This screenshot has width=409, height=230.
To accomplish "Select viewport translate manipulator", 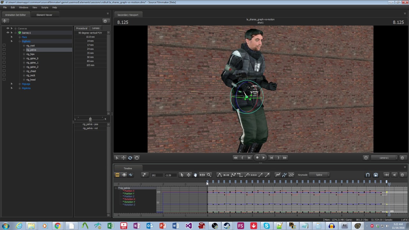I will click(123, 158).
